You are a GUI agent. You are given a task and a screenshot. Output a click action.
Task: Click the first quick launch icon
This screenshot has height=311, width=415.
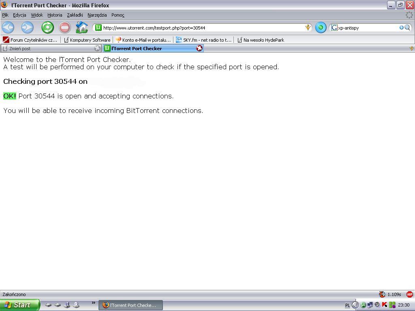[x=48, y=305]
